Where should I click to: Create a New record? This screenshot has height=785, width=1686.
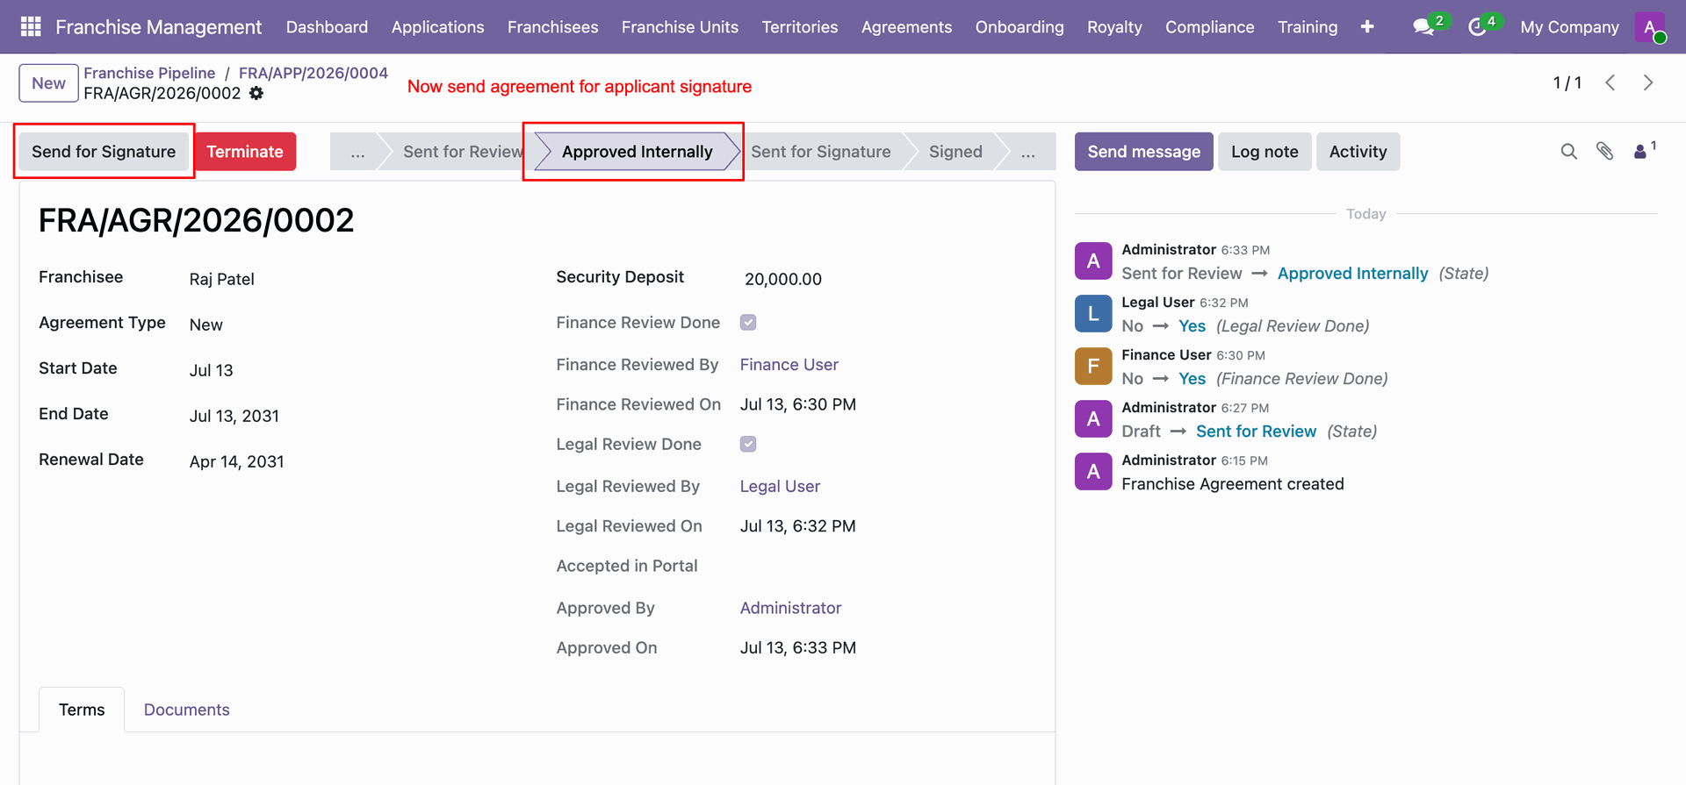coord(48,83)
